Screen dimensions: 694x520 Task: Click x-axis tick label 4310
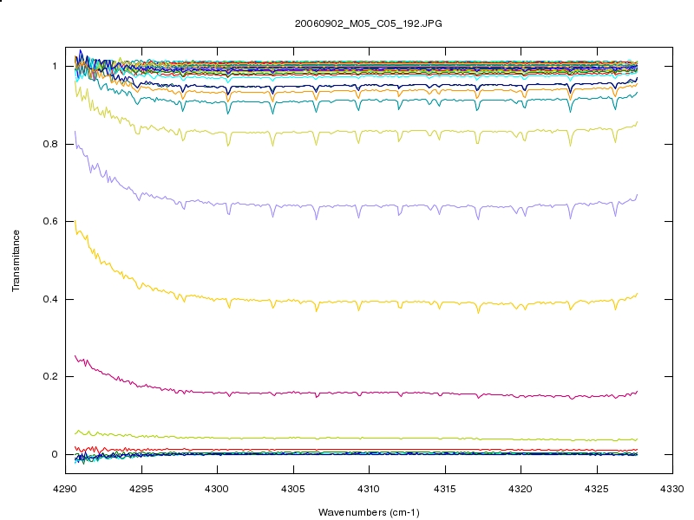tap(369, 489)
